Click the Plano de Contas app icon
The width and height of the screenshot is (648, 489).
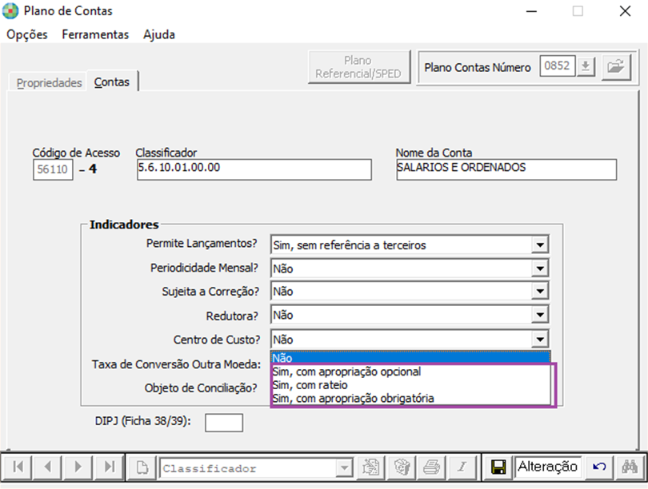coord(10,11)
